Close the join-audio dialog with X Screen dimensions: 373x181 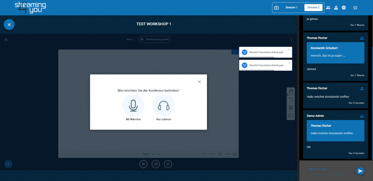(199, 82)
